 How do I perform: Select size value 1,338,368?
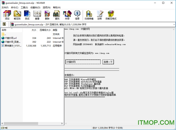[31, 46]
